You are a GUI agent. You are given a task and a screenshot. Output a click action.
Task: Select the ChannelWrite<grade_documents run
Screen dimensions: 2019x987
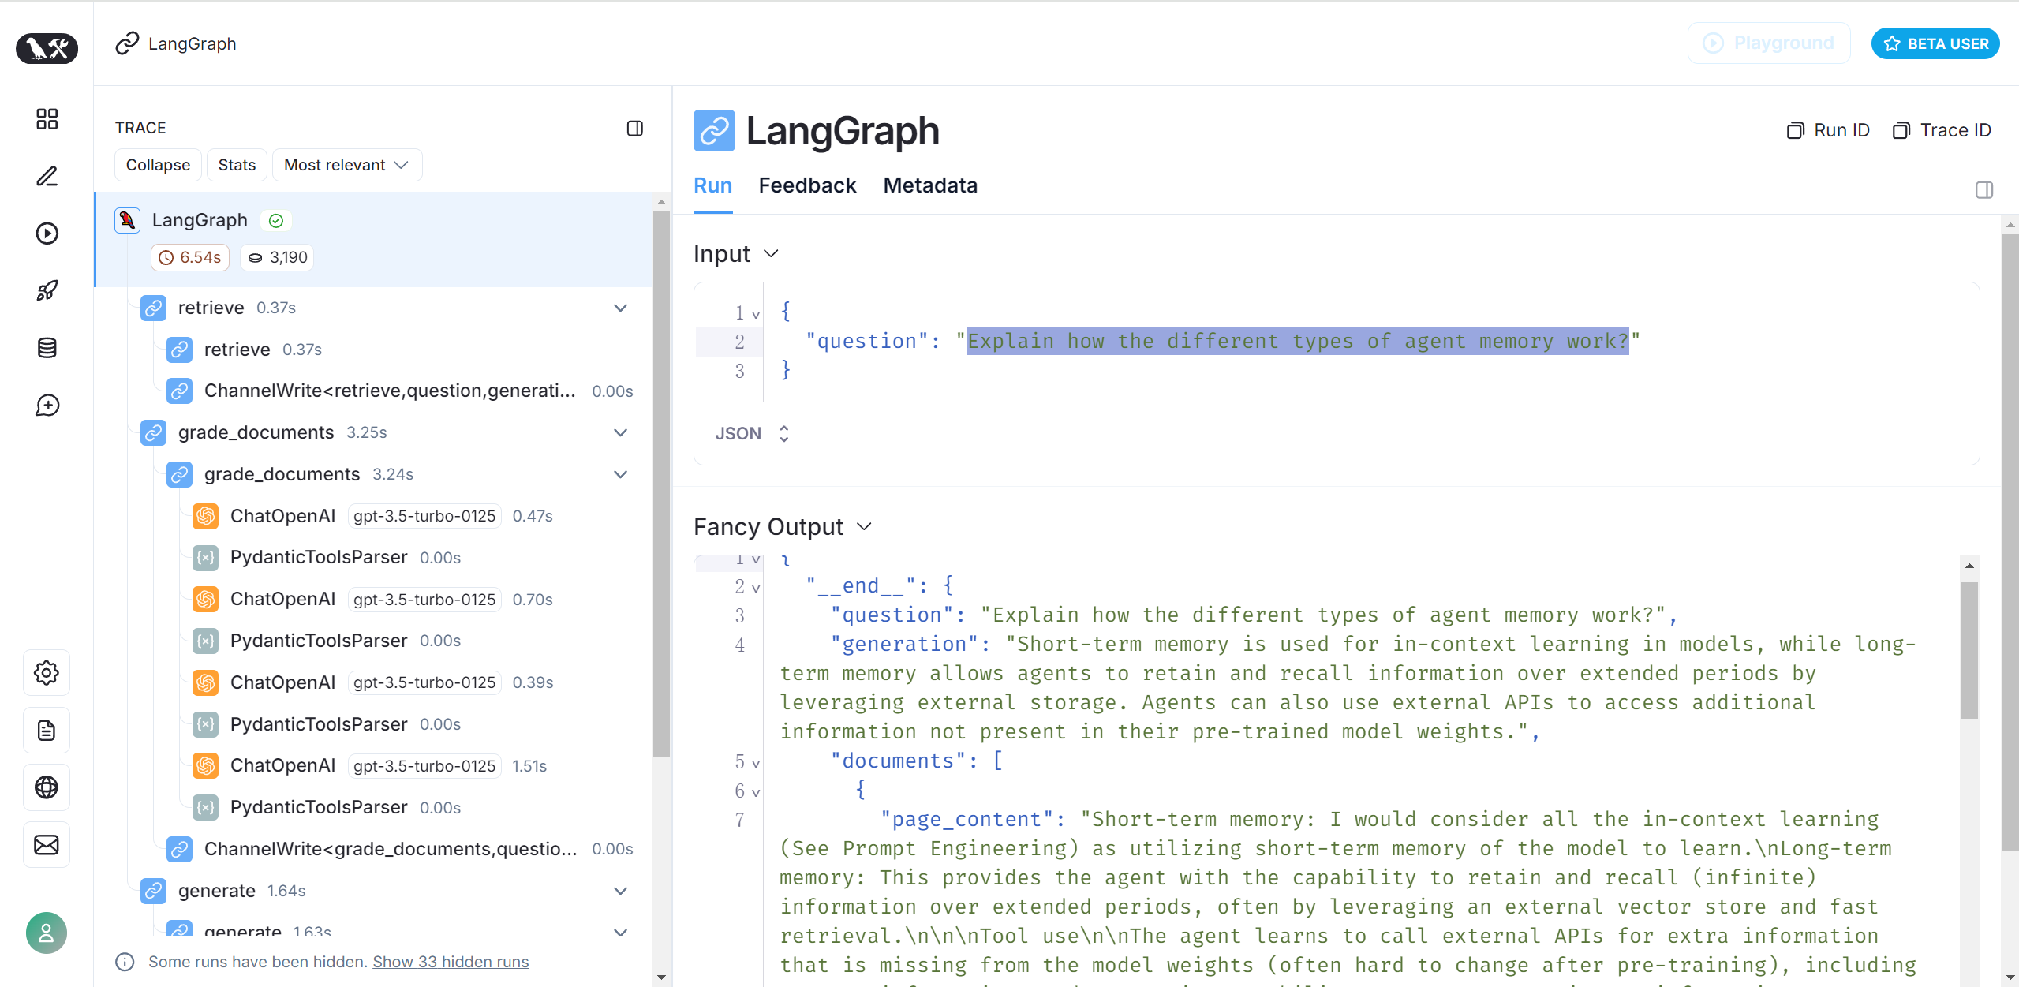point(398,849)
